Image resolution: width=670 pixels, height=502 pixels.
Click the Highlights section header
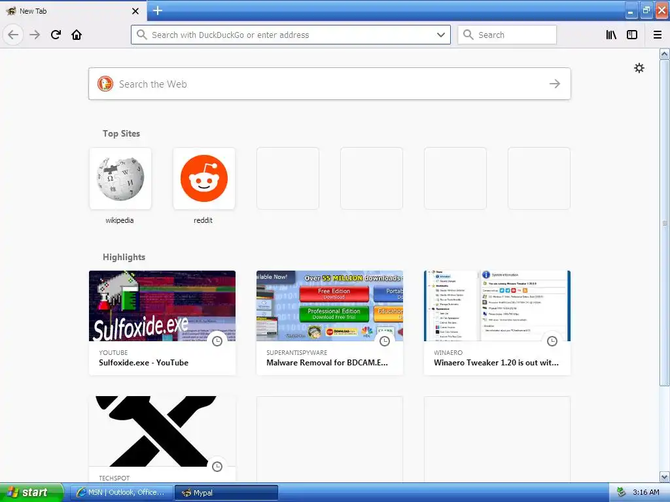point(124,257)
